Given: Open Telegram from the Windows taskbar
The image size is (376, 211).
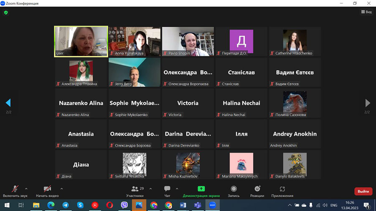Looking at the screenshot, I should [65, 205].
